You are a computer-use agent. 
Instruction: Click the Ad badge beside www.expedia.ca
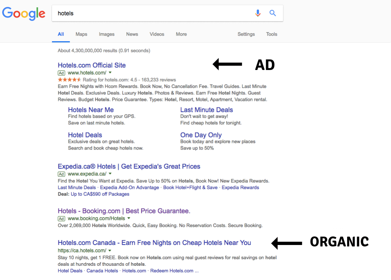click(61, 174)
